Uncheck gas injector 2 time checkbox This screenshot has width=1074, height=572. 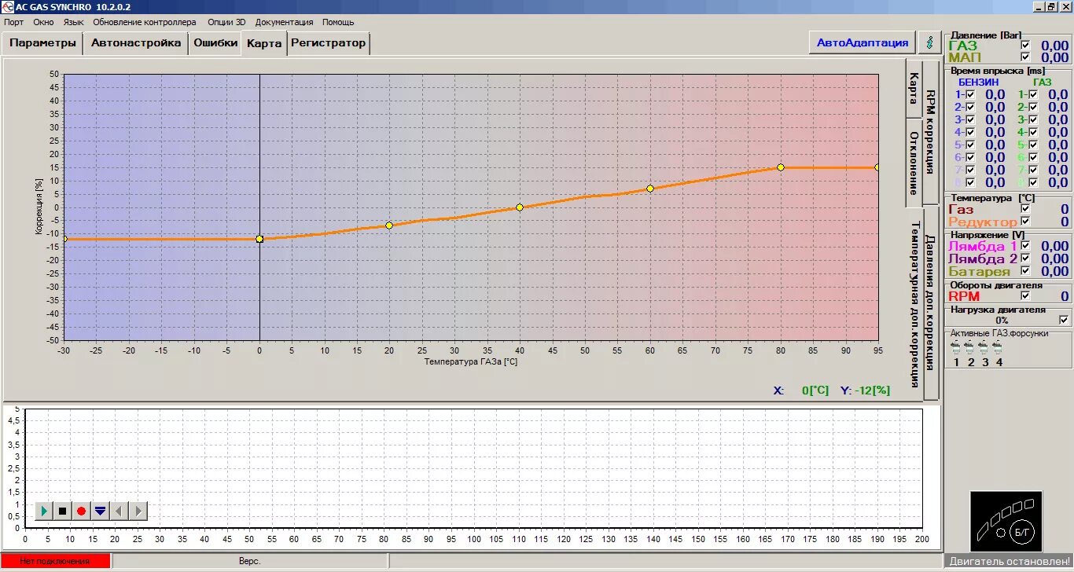[1033, 107]
